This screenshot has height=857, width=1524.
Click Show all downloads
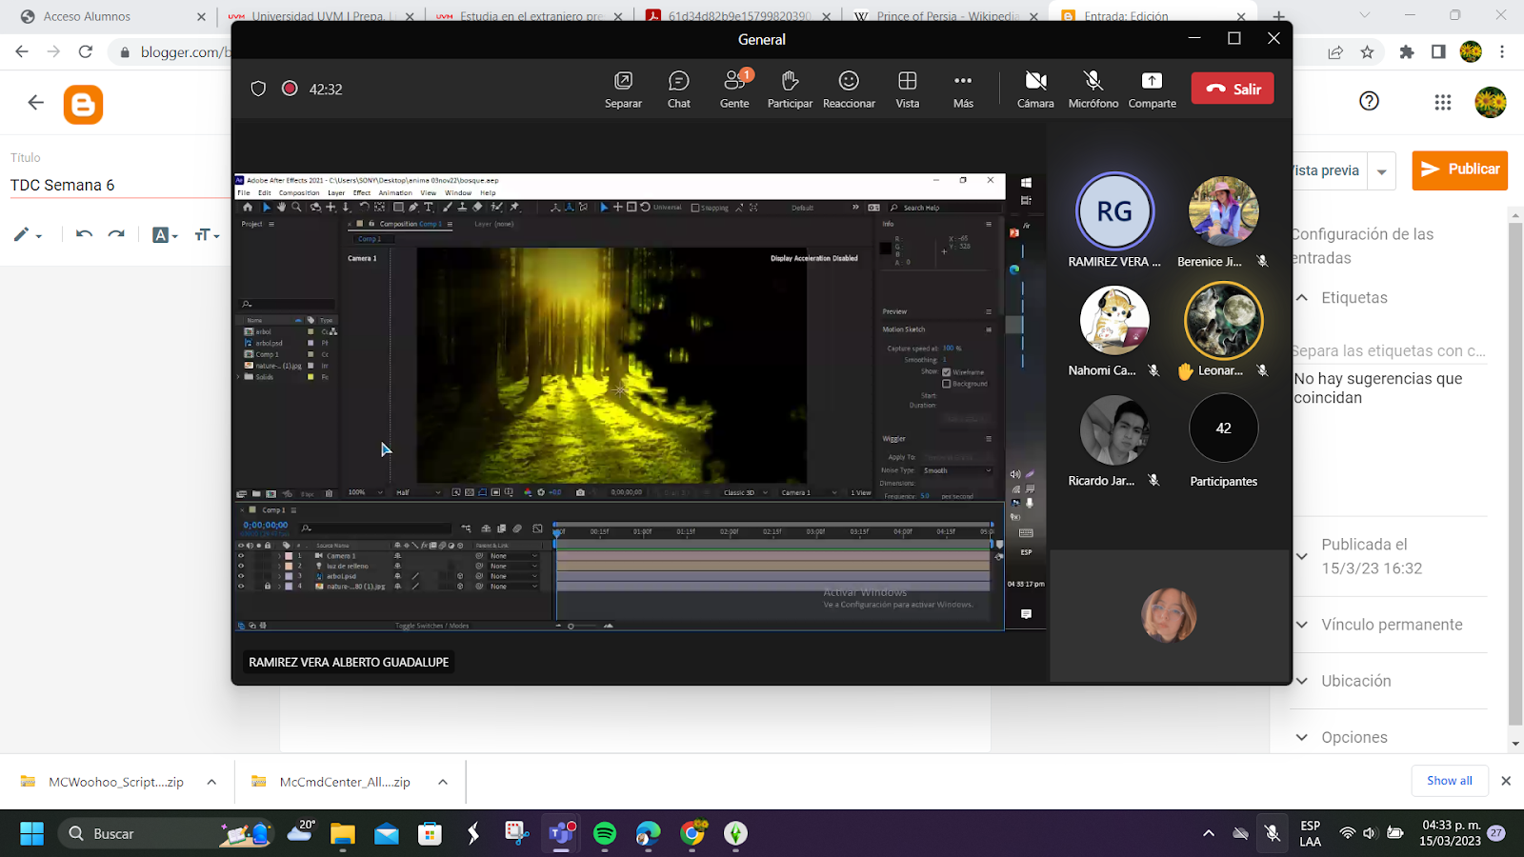[1449, 781]
